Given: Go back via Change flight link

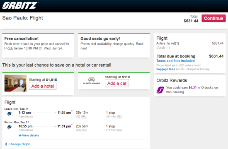Looking at the screenshot, I should [17, 144].
